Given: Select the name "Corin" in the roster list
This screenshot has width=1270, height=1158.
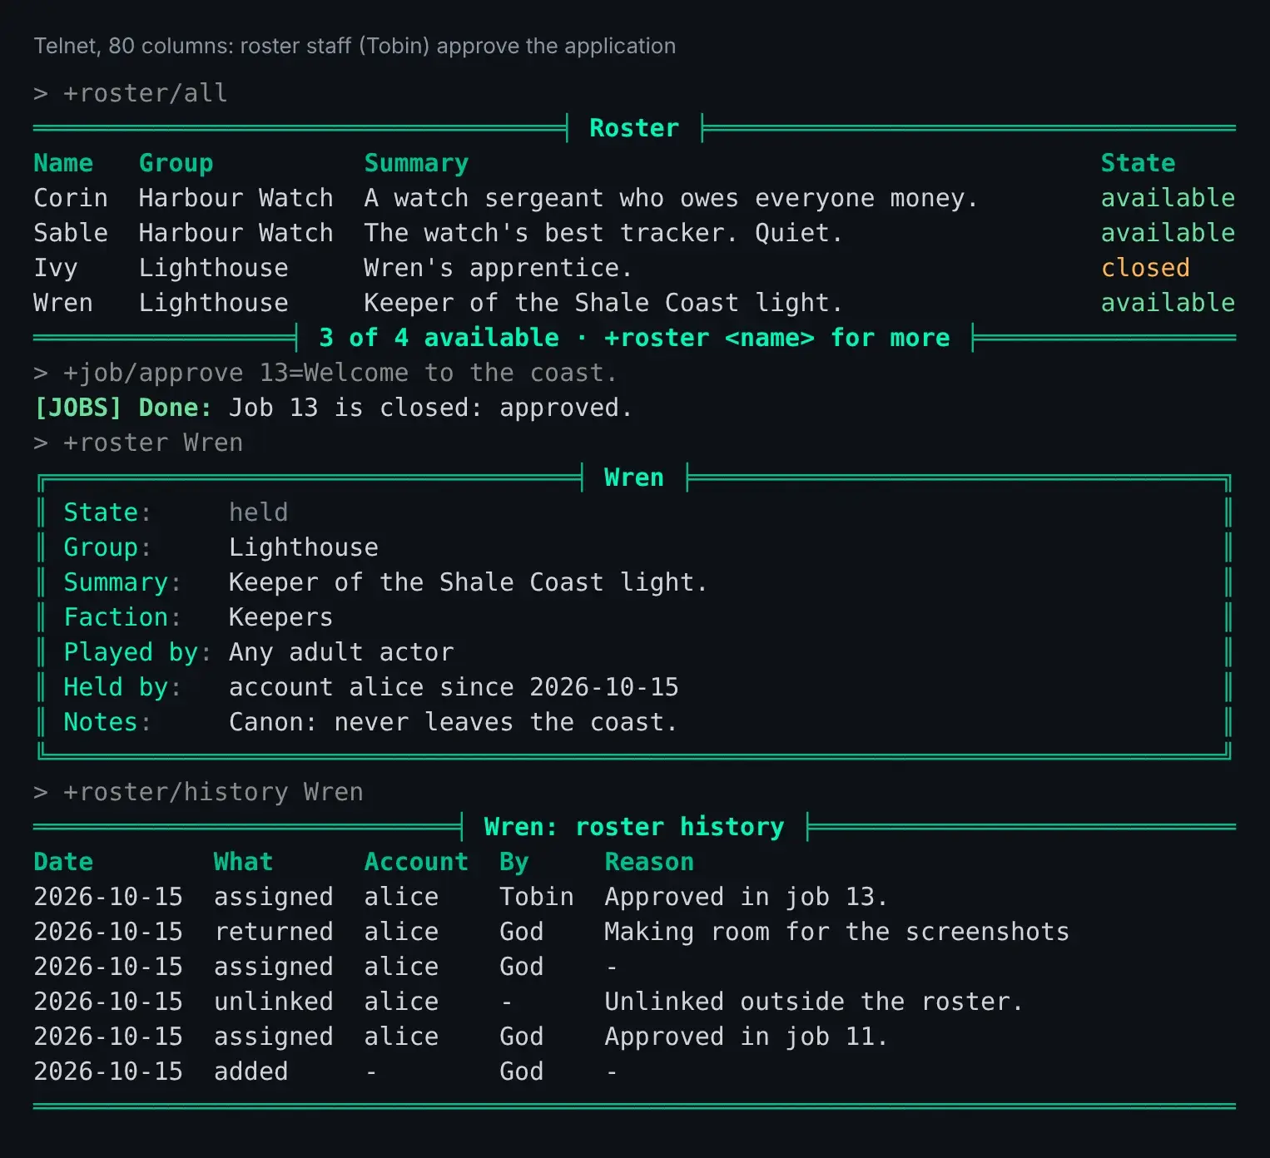Looking at the screenshot, I should click(x=71, y=198).
